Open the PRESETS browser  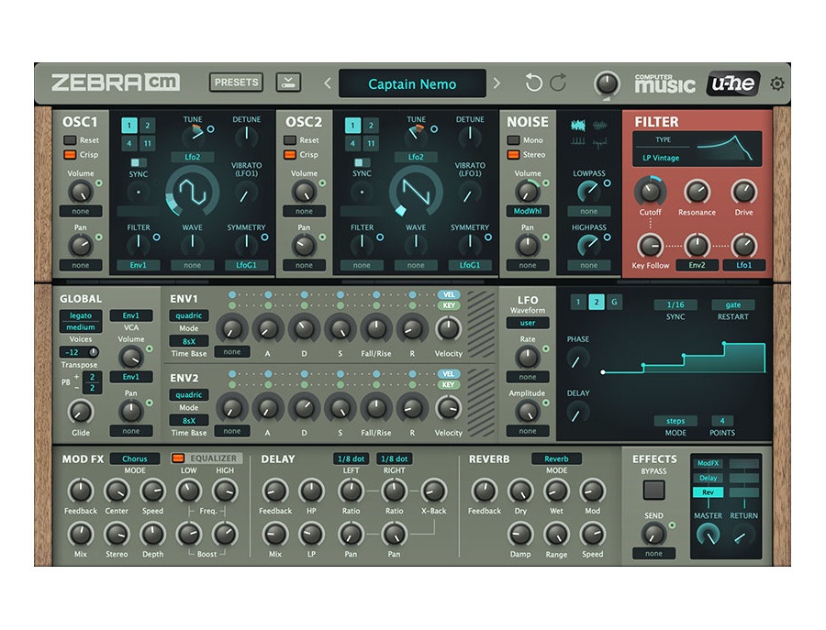tap(236, 82)
